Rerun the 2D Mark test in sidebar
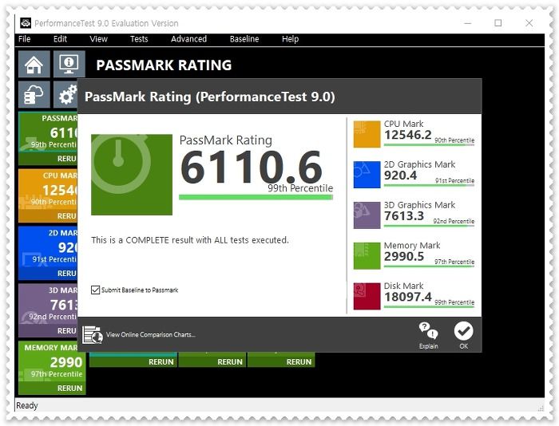The image size is (559, 426). 48,273
